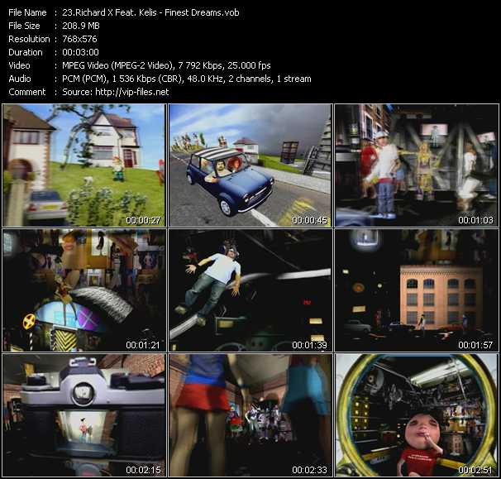Viewport: 501px width, 479px height.
Task: Select the thumbnail stamped 00:01:03
Action: pos(417,165)
